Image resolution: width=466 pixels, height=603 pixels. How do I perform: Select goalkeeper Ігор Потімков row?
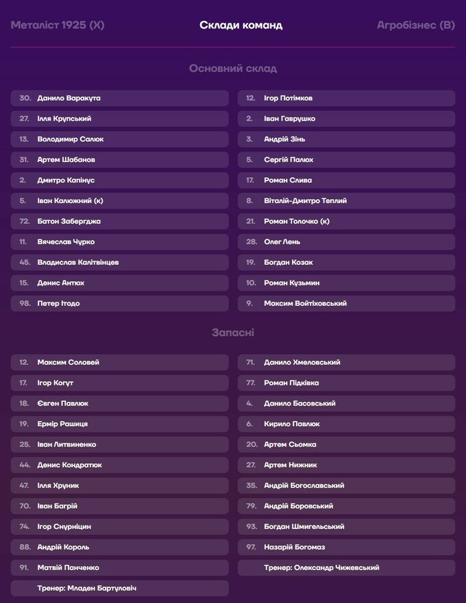pyautogui.click(x=346, y=98)
